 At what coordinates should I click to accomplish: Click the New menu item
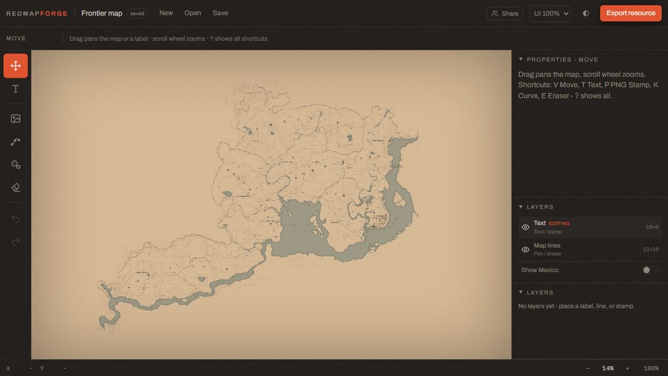166,13
